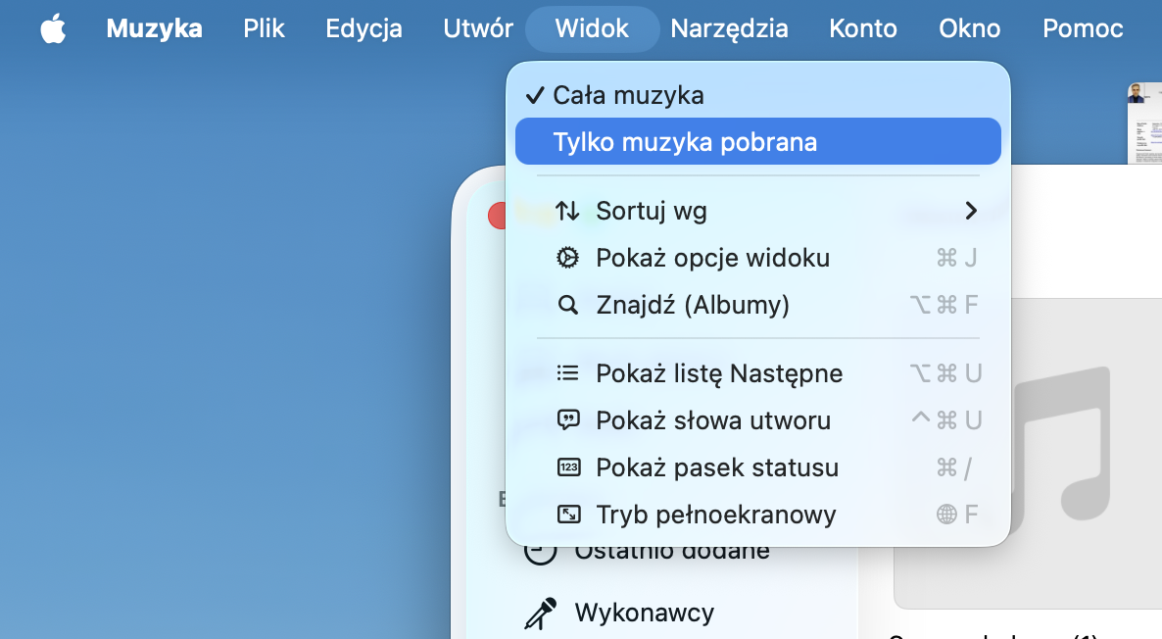Open the Apple menu
This screenshot has height=639, width=1162.
coord(53,28)
